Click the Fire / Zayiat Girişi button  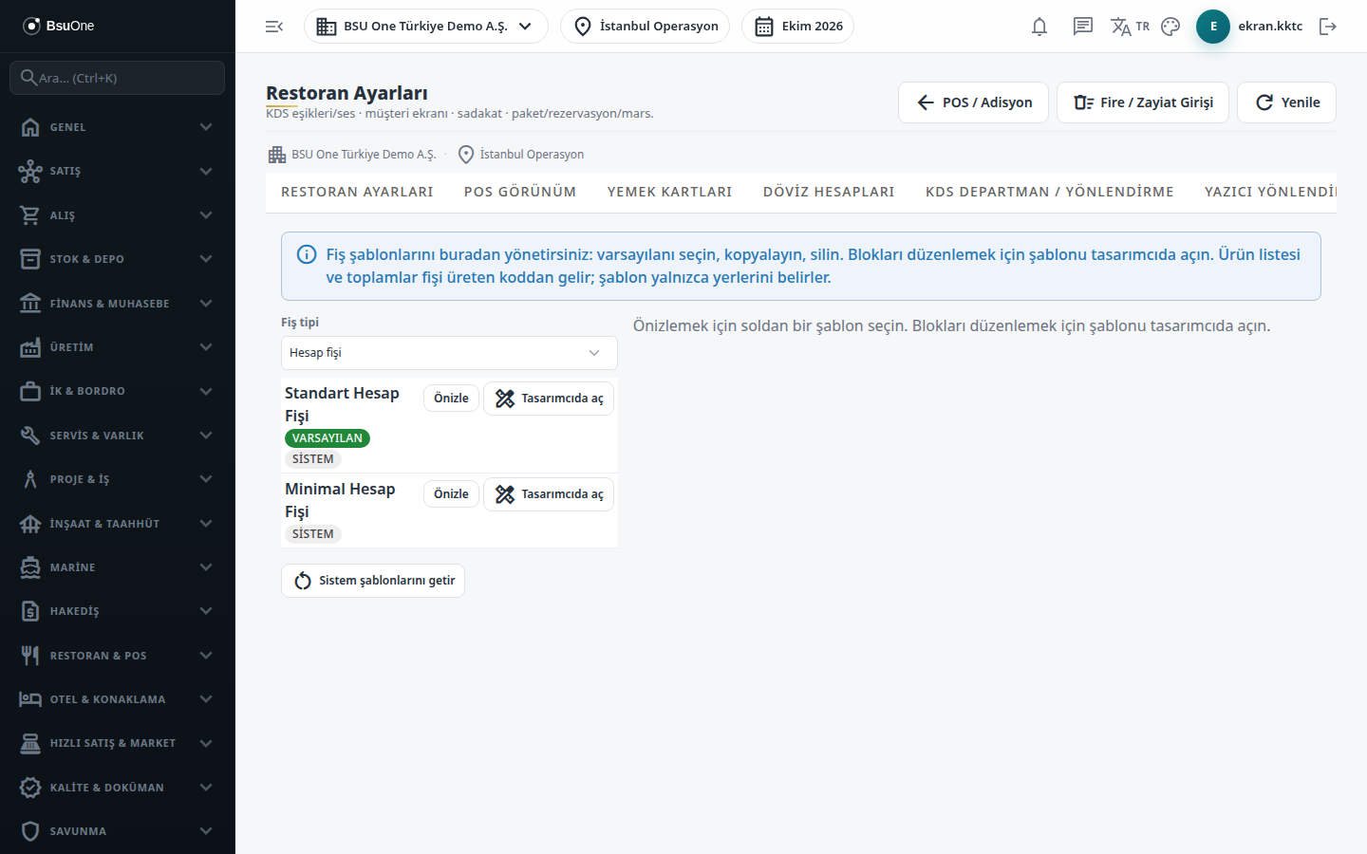click(x=1143, y=102)
